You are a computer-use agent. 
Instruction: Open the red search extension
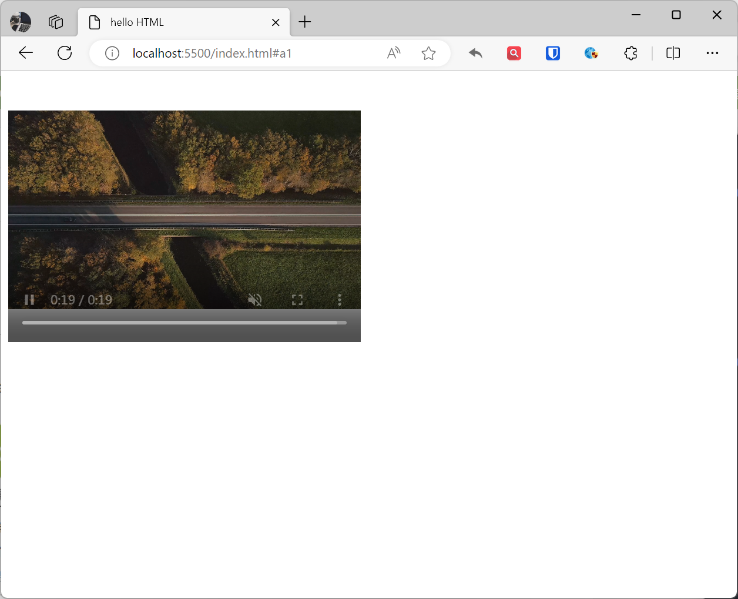point(514,53)
